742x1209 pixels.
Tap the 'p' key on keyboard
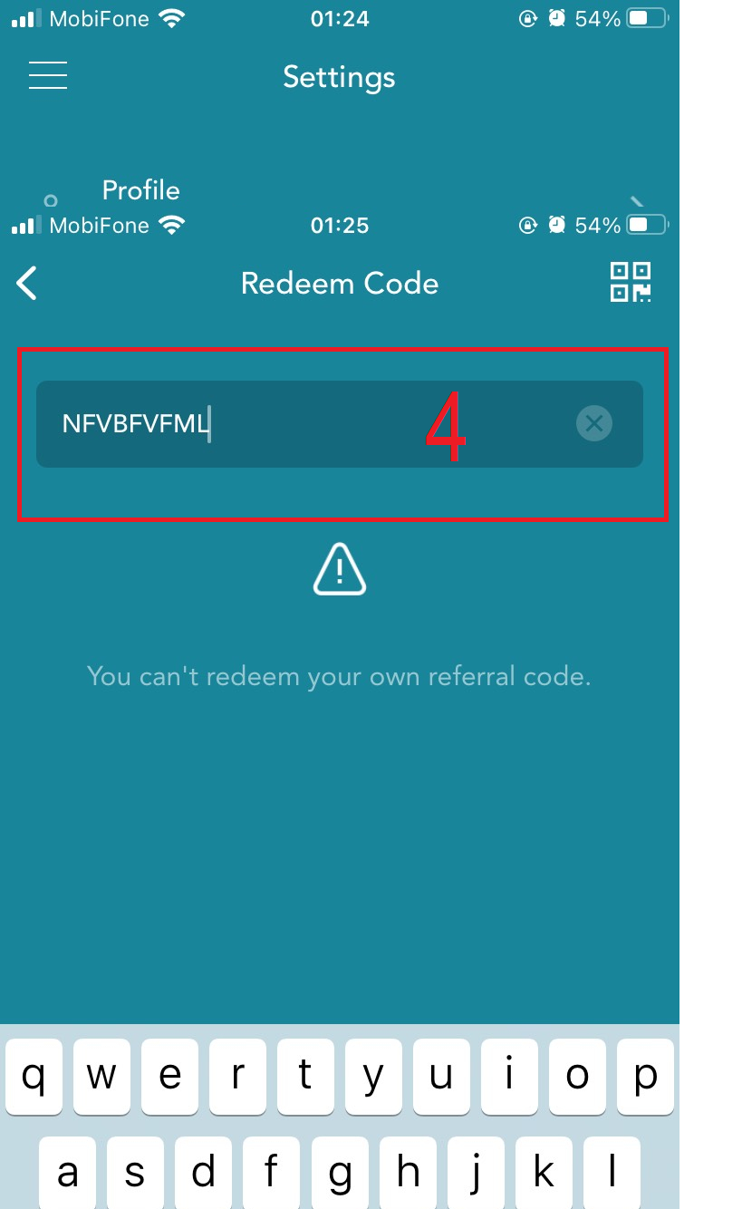pyautogui.click(x=645, y=1077)
